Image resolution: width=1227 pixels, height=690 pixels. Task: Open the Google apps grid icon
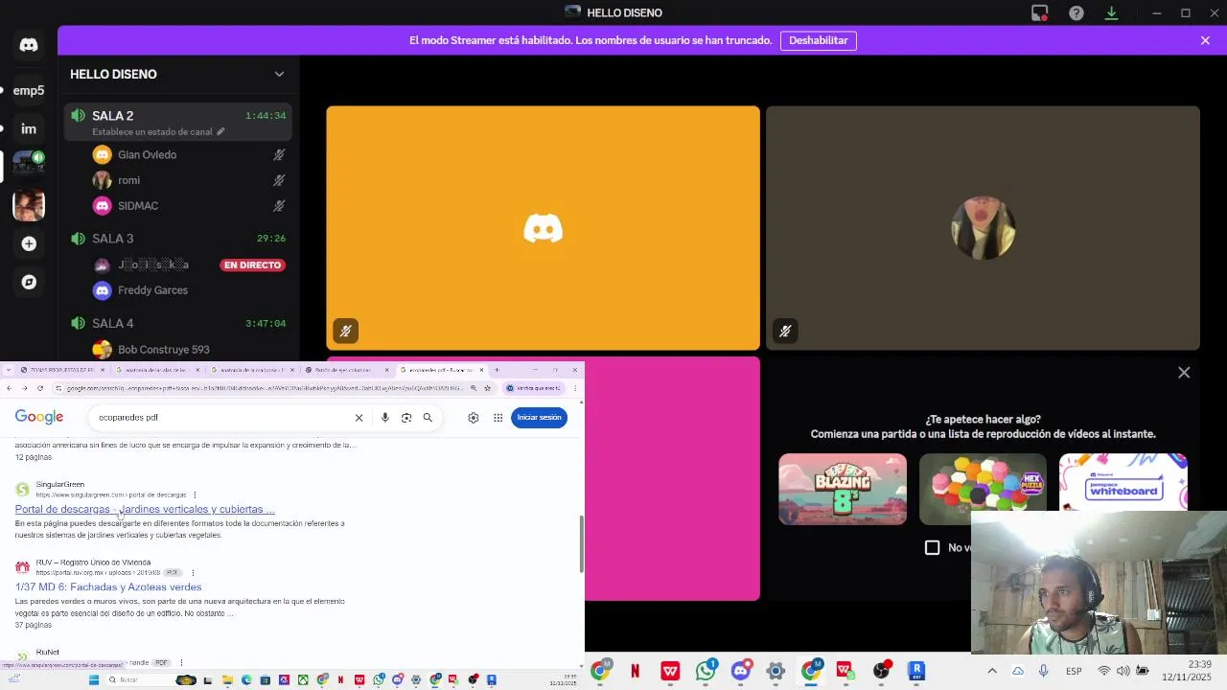[x=498, y=418]
